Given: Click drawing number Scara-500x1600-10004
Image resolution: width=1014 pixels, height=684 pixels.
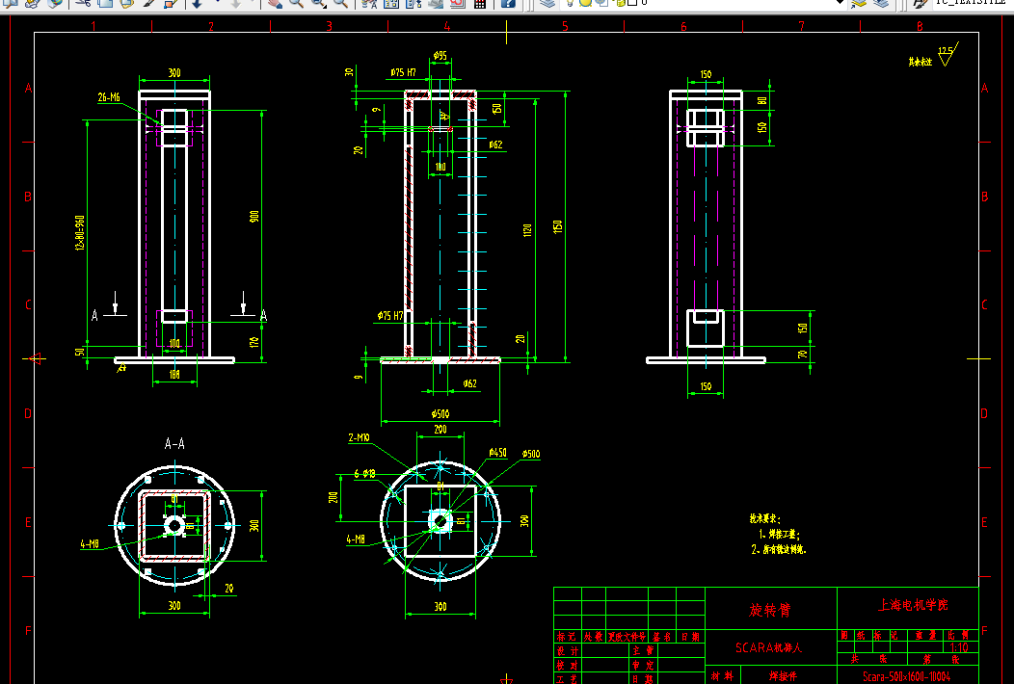Looking at the screenshot, I should pos(907,677).
